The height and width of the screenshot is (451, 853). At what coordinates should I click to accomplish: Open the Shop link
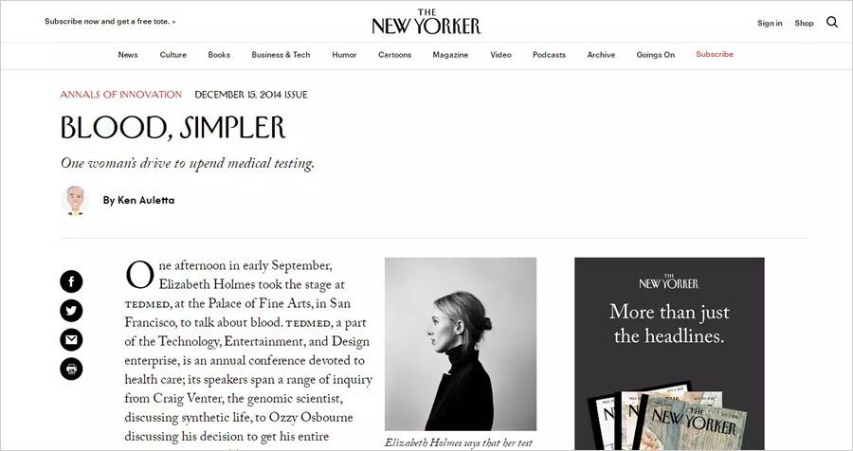click(x=804, y=23)
